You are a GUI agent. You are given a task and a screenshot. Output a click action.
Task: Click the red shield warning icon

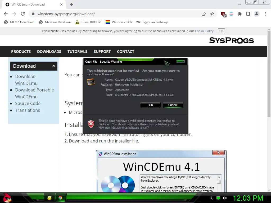[91, 124]
